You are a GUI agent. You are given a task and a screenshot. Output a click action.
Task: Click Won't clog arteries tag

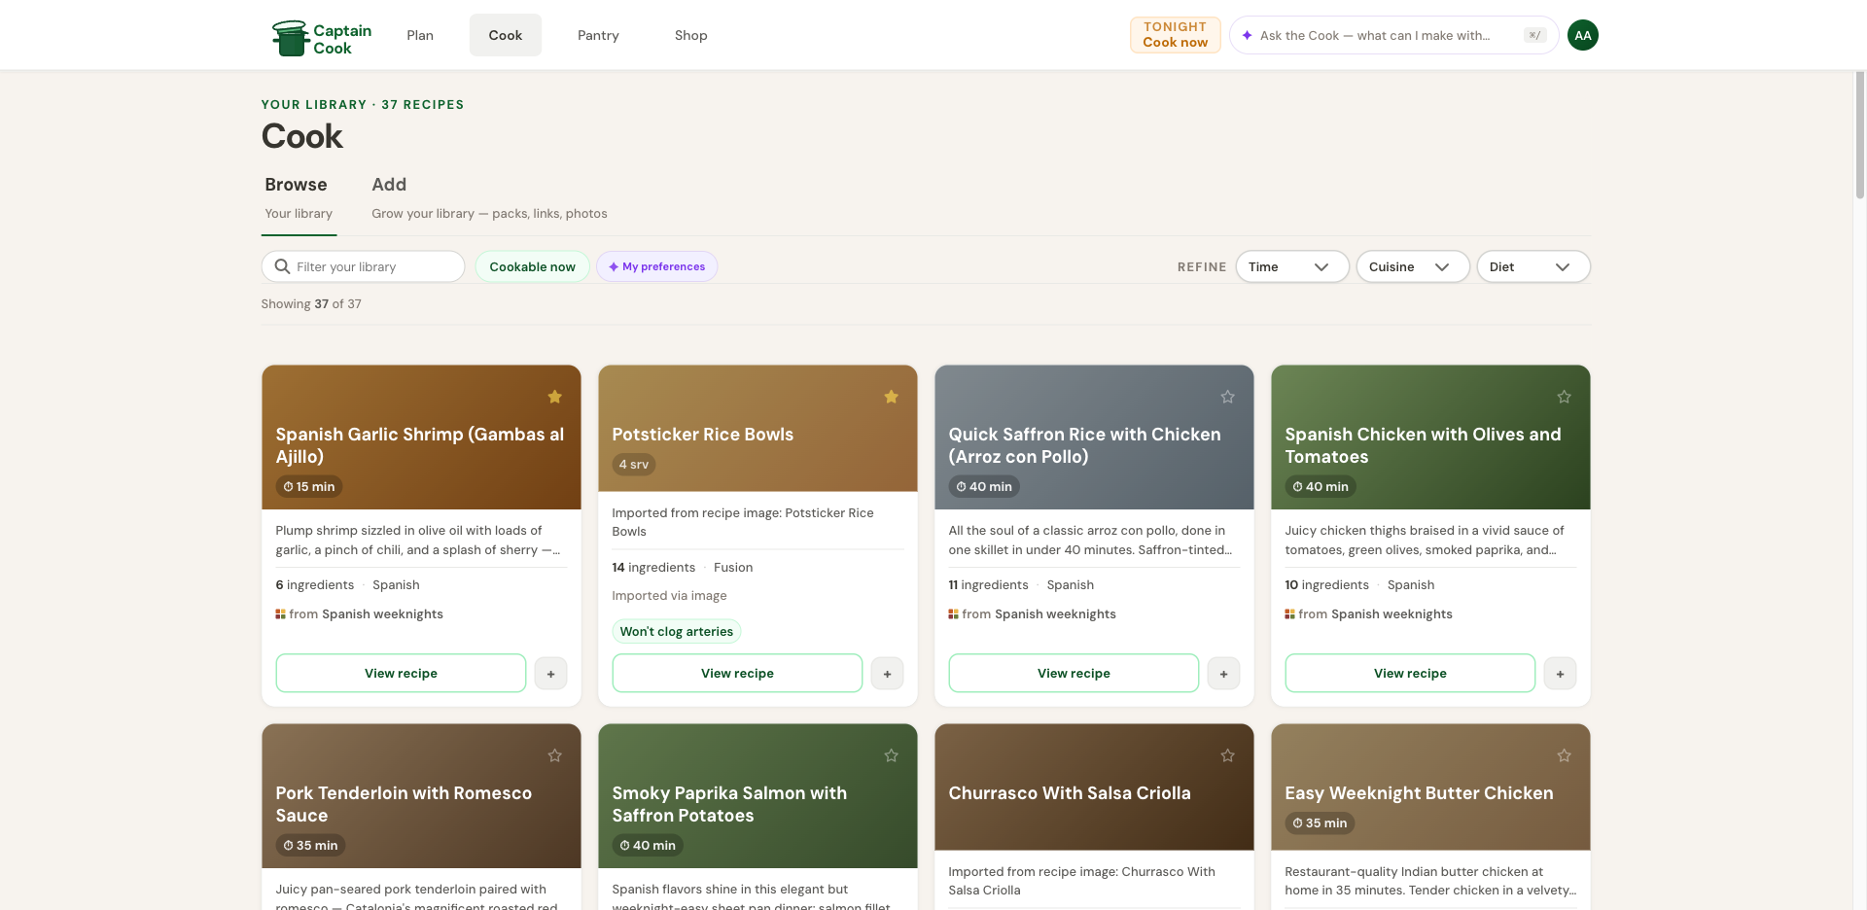point(677,632)
